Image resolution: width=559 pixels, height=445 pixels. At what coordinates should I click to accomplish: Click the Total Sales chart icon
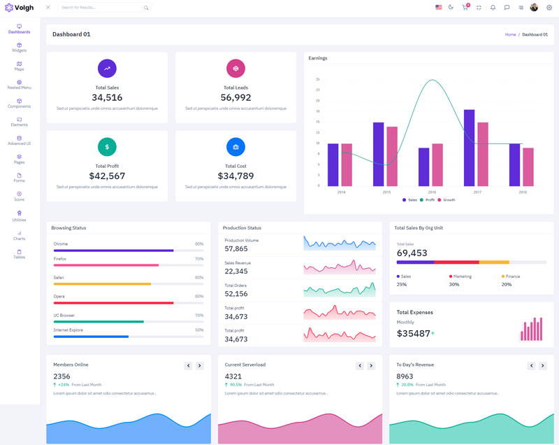(107, 69)
